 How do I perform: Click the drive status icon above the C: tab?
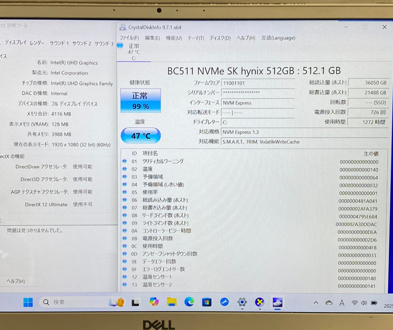coord(120,45)
